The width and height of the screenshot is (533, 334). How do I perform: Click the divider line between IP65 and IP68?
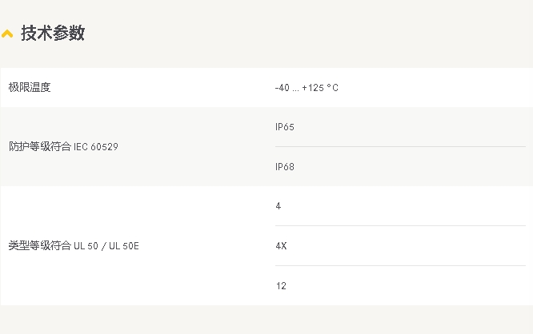(400, 147)
